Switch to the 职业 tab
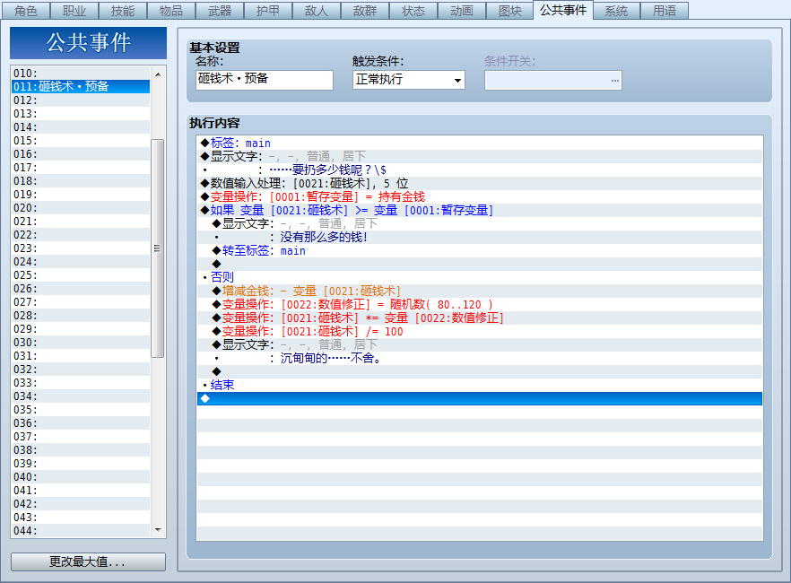Image resolution: width=791 pixels, height=583 pixels. point(74,11)
